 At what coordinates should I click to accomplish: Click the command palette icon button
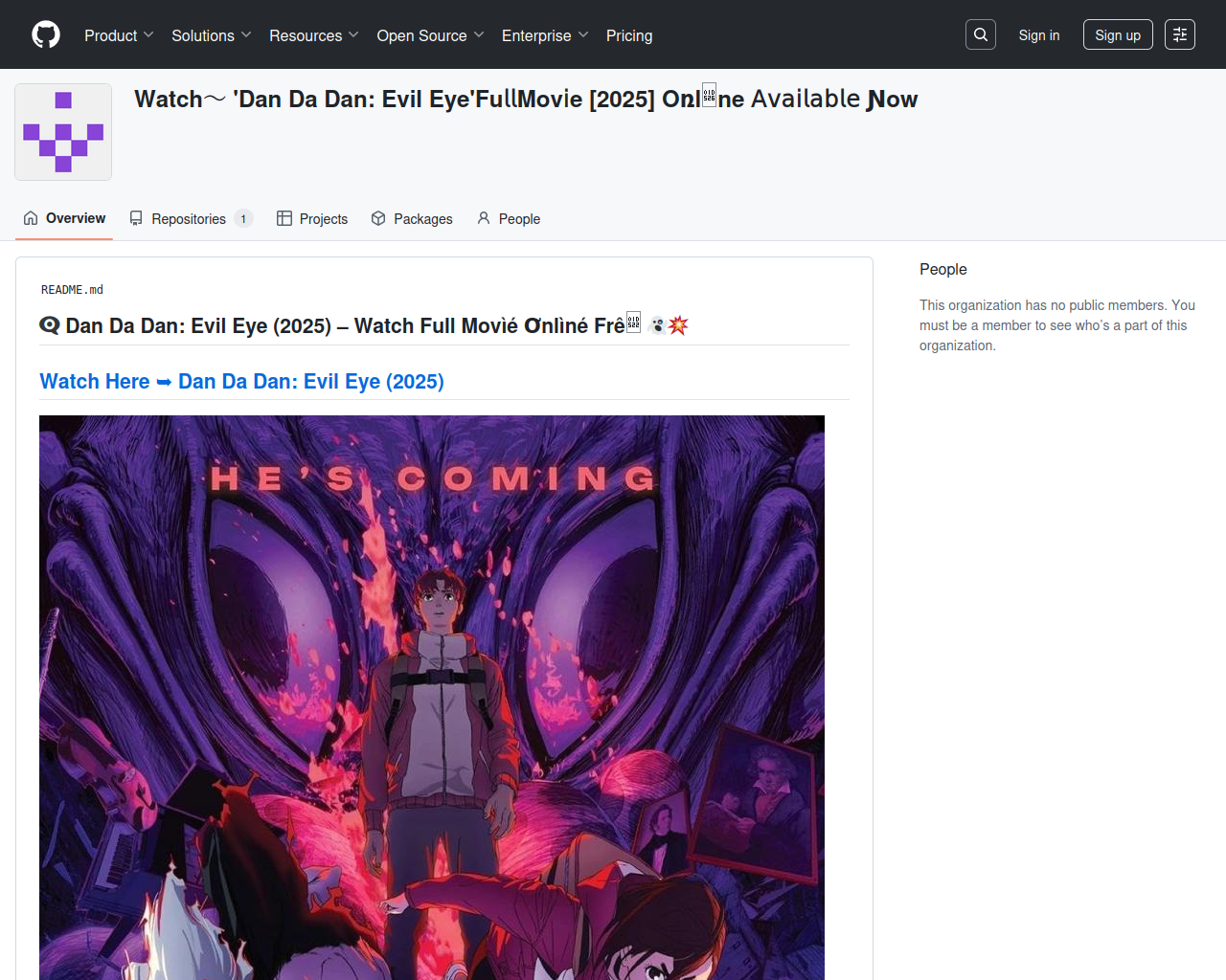click(1180, 34)
